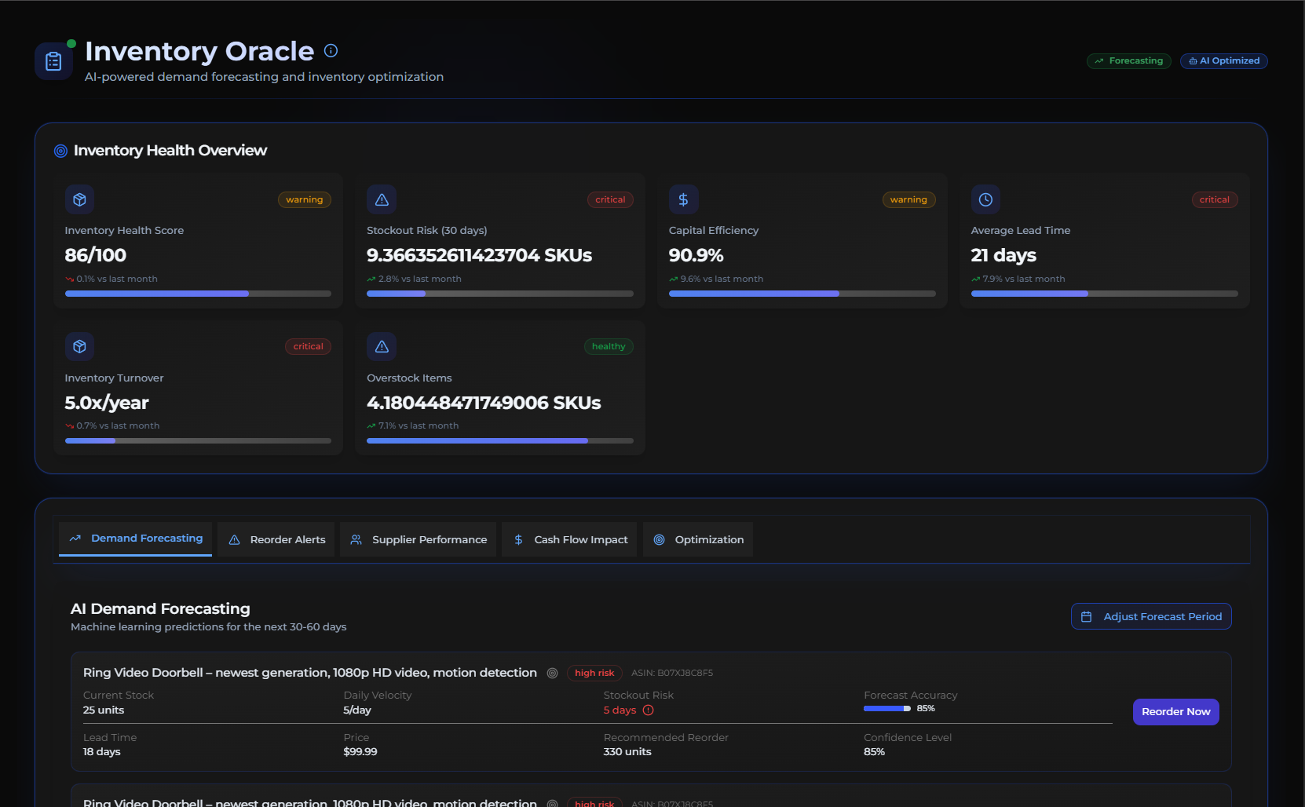
Task: Open the Supplier Performance tab
Action: [419, 539]
